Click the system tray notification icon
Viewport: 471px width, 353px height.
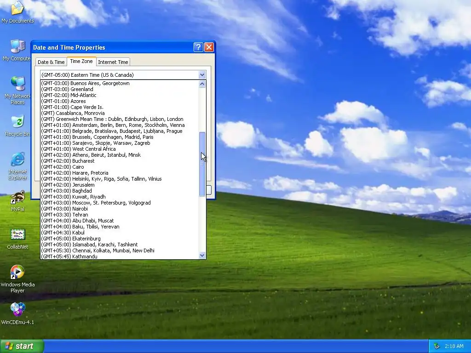tap(437, 347)
